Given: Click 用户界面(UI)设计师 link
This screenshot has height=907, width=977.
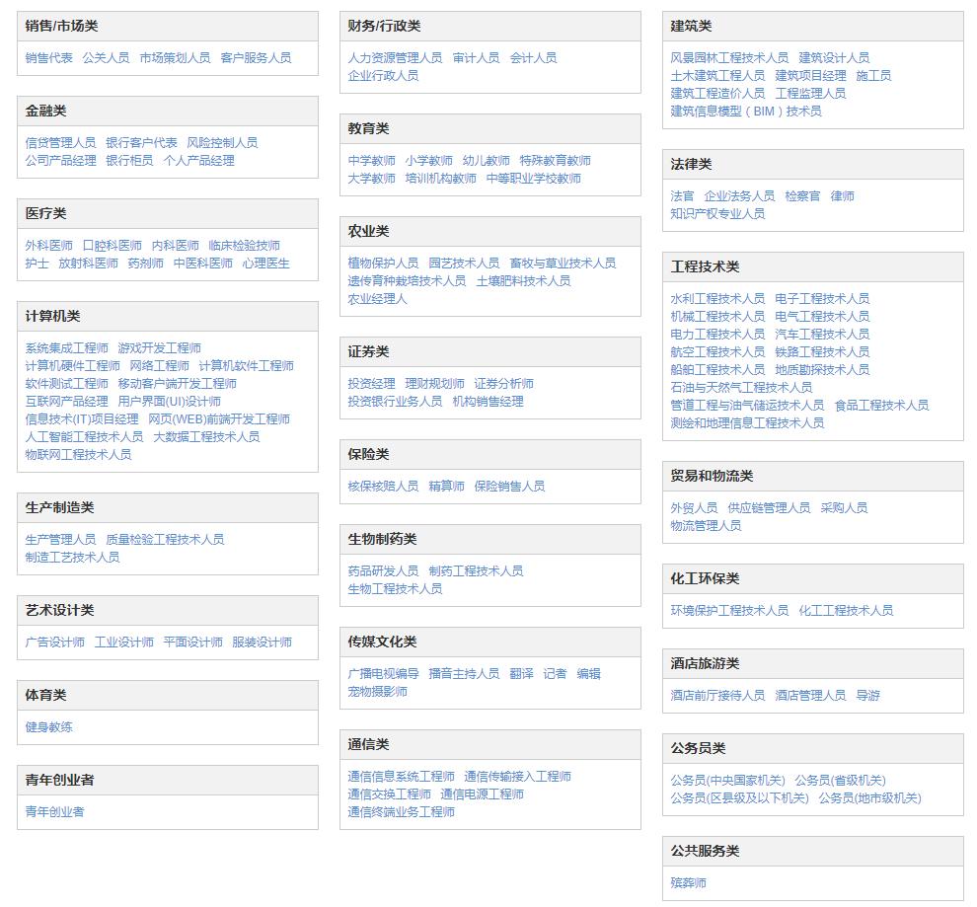Looking at the screenshot, I should point(170,402).
